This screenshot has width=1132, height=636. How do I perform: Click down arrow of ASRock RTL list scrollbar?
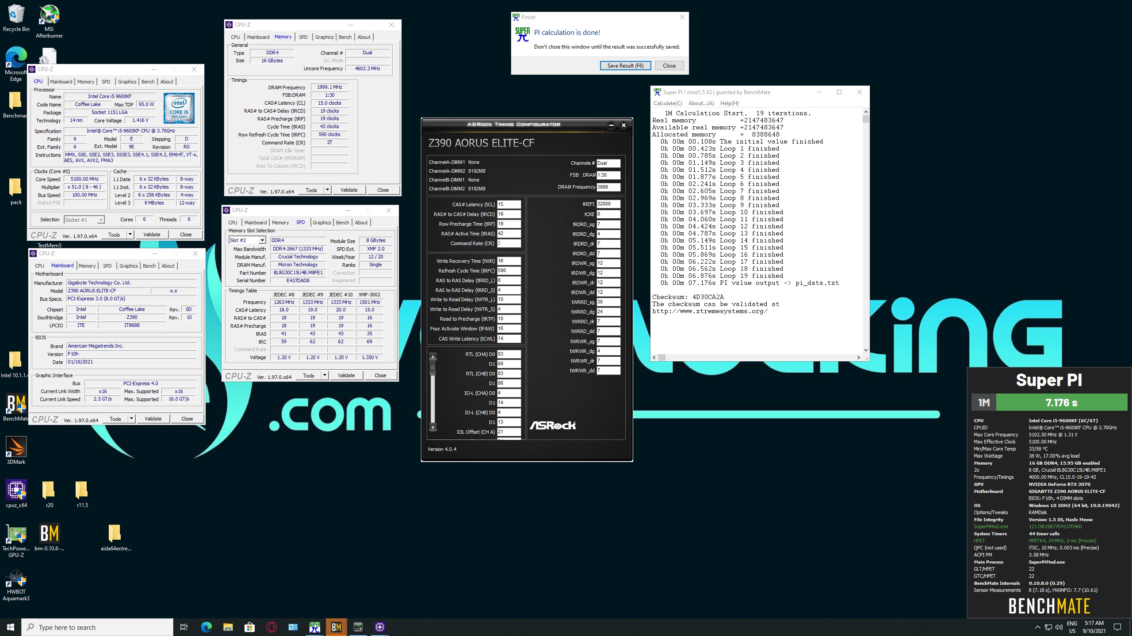(x=433, y=427)
